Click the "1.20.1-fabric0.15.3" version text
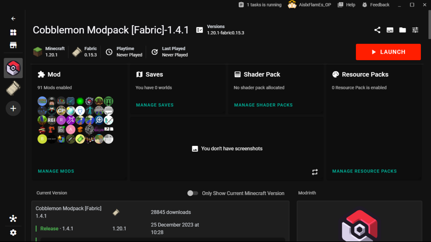Screen dimensions: 431x242 tap(226, 33)
